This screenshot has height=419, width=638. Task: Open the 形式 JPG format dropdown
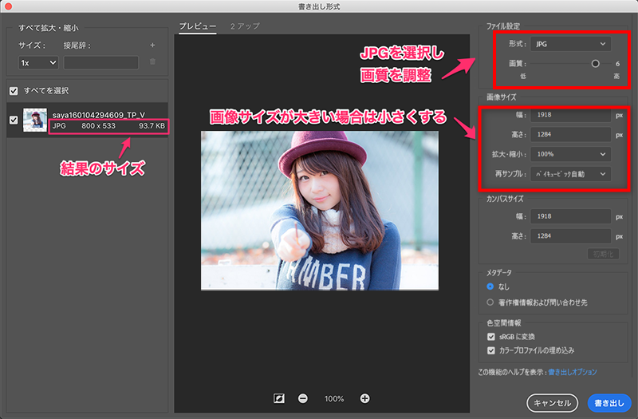pyautogui.click(x=570, y=44)
